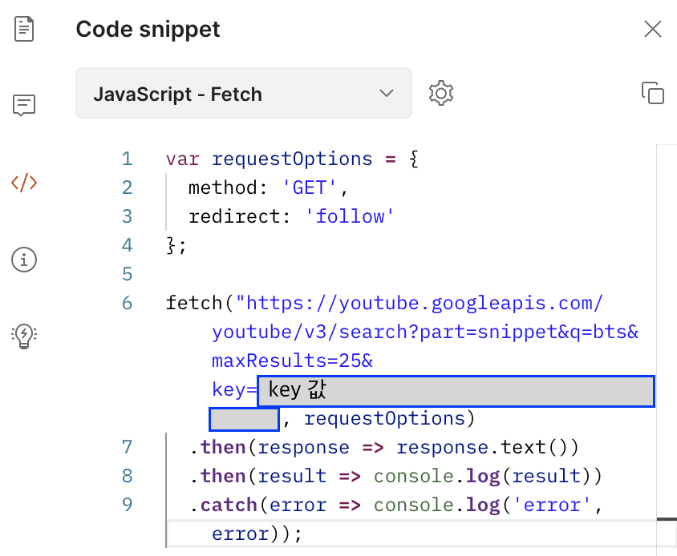Expand the JavaScript - Fetch language dropdown
Viewport: 677px width, 556px height.
click(244, 93)
